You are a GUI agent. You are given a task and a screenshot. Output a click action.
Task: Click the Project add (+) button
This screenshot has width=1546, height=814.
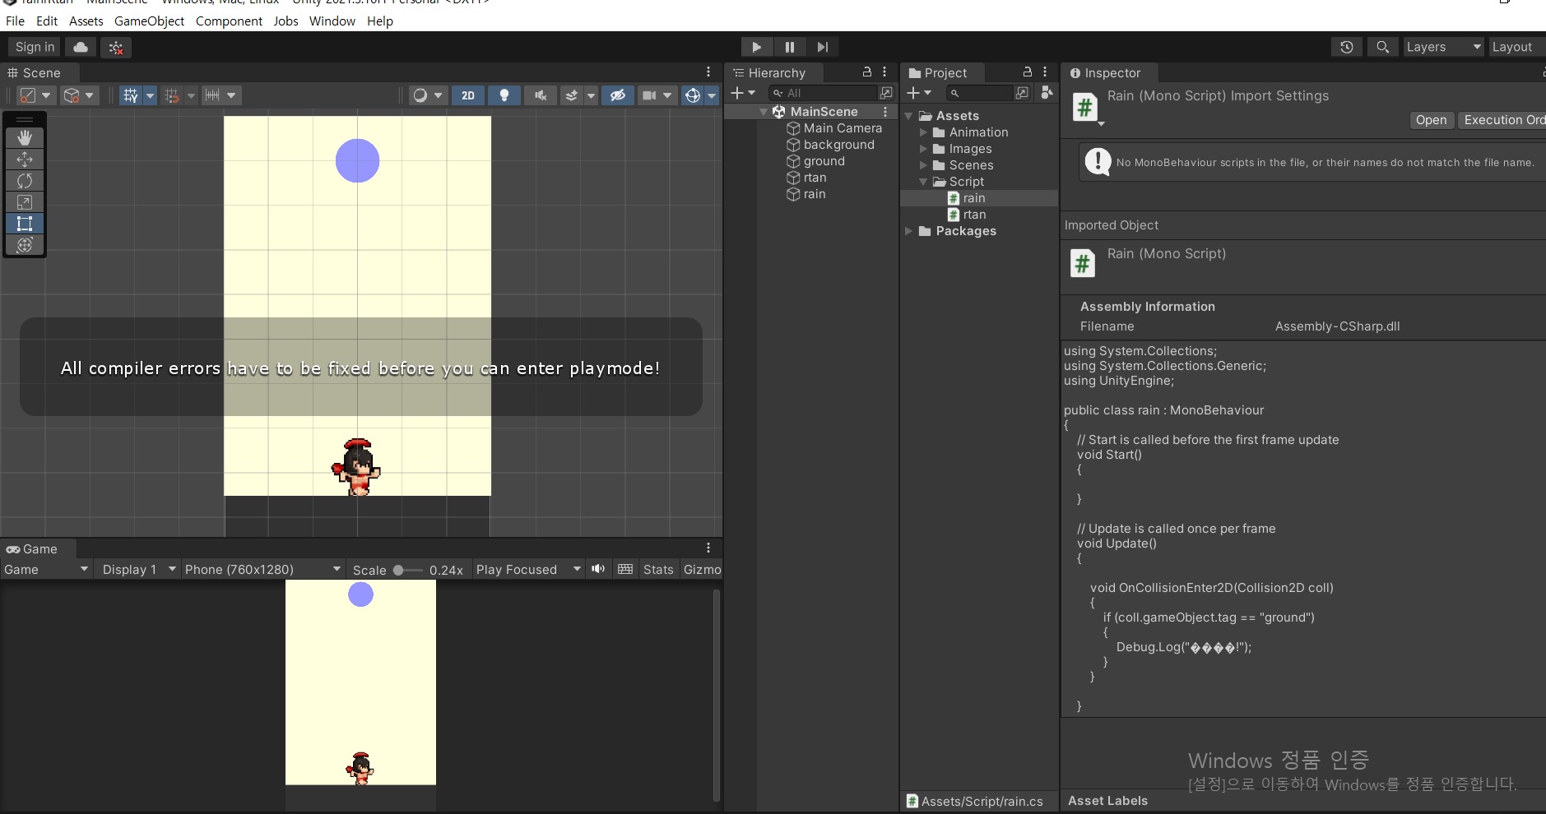pos(918,93)
